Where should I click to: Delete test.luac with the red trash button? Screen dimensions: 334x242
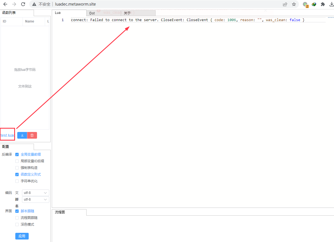(x=32, y=135)
